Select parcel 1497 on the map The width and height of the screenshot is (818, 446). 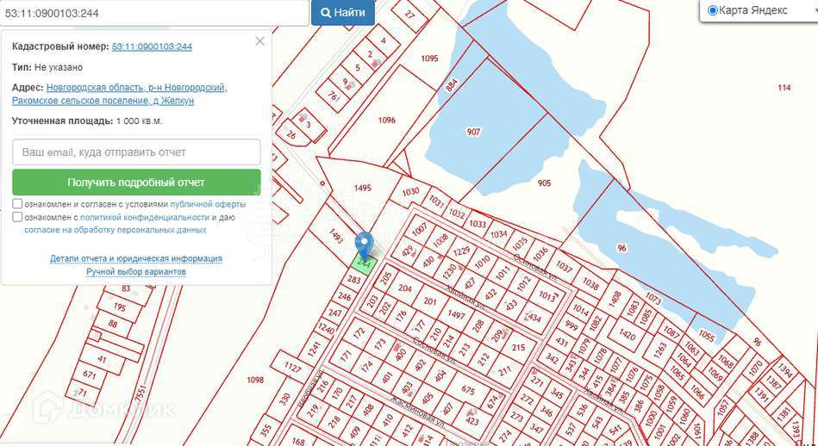(x=456, y=315)
